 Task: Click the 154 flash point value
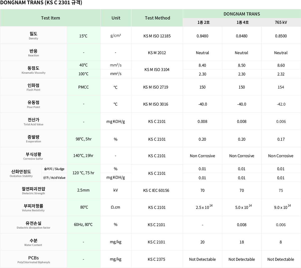(x=281, y=87)
